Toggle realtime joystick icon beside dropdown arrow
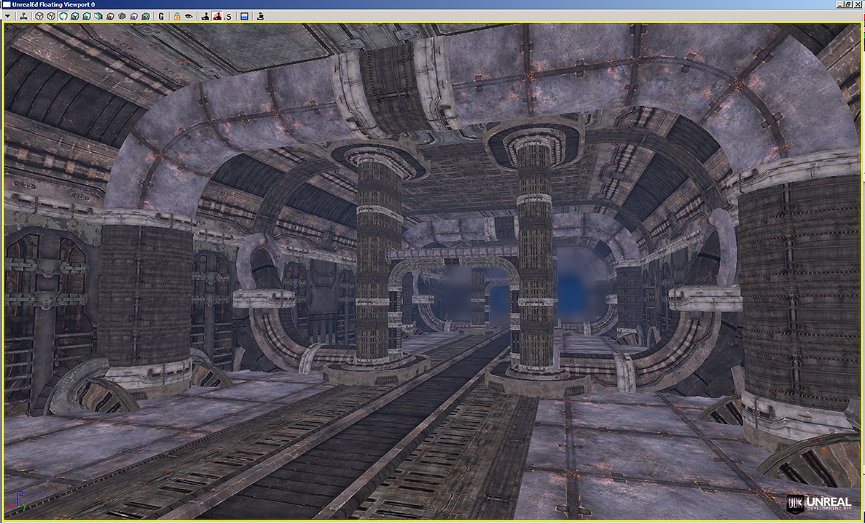The image size is (865, 524). click(x=24, y=17)
